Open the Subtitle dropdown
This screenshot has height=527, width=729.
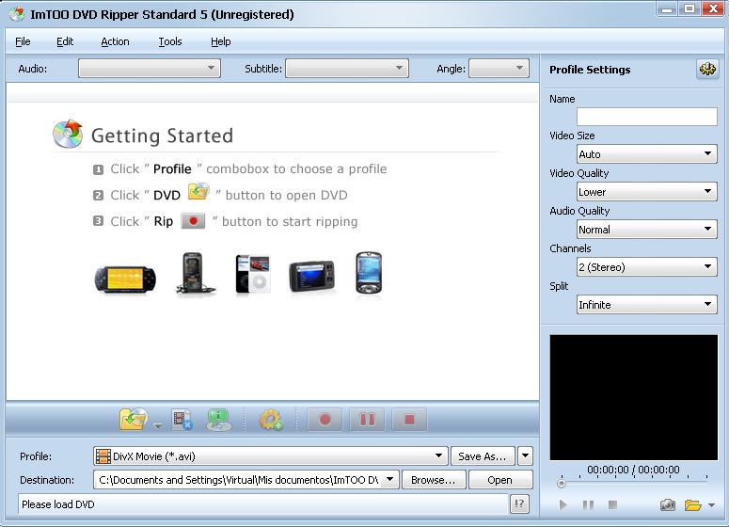point(347,69)
